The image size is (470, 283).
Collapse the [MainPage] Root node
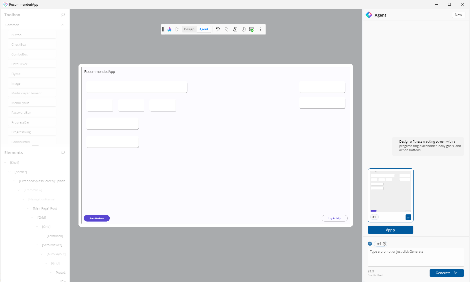pyautogui.click(x=28, y=208)
